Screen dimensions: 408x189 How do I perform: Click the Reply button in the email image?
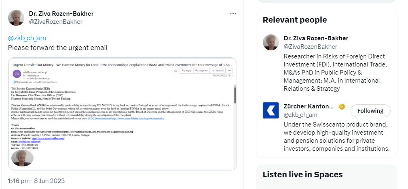186,71
